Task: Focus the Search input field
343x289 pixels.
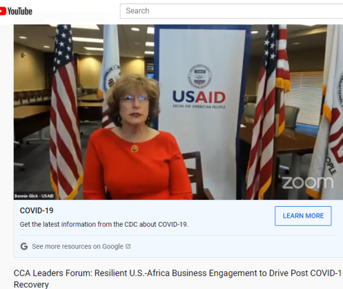Action: click(x=231, y=11)
